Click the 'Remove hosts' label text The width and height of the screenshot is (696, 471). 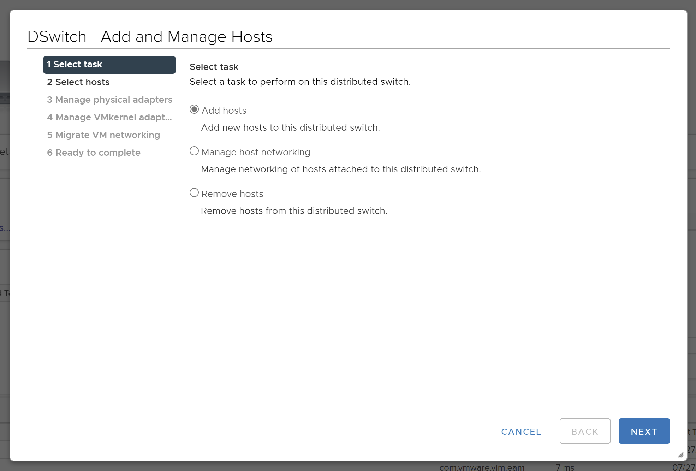(232, 194)
